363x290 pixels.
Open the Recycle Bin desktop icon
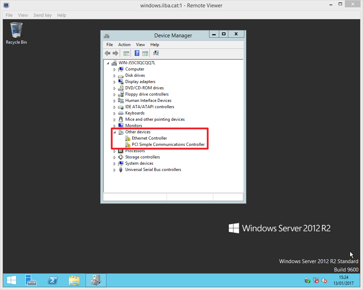[16, 33]
